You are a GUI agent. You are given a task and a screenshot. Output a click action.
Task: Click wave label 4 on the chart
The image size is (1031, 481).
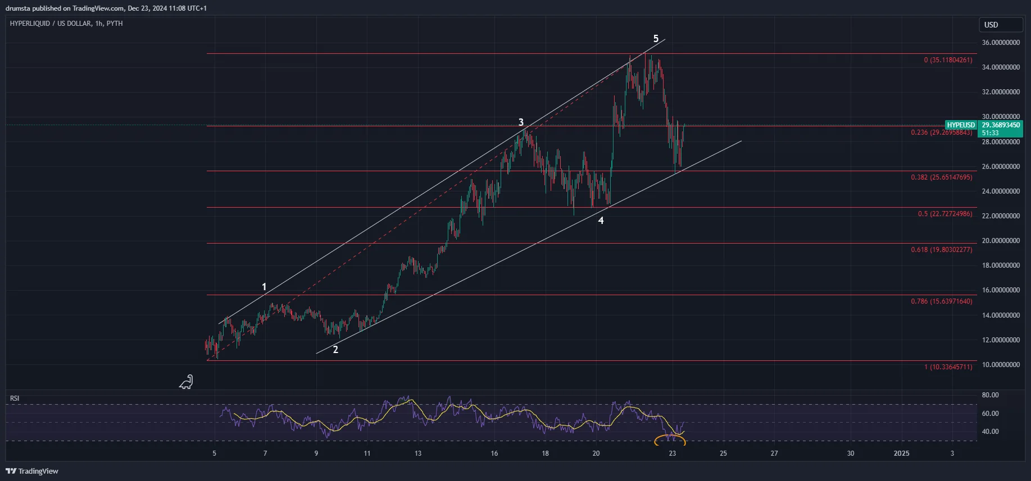601,221
